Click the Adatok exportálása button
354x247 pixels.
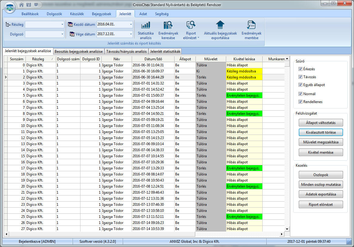(x=321, y=194)
